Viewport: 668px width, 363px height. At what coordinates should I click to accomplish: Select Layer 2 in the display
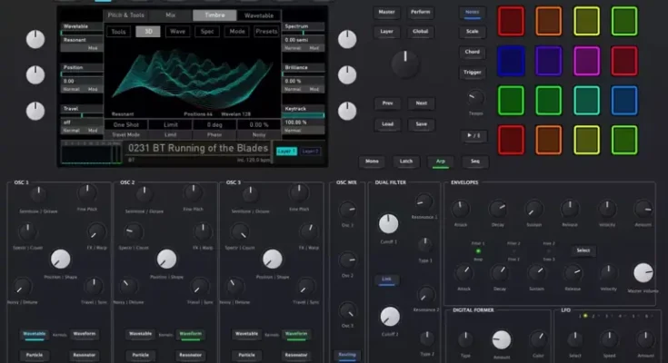(310, 151)
